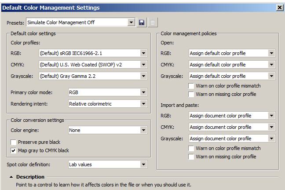Open the CMYK color profile dropdown

pyautogui.click(x=143, y=65)
